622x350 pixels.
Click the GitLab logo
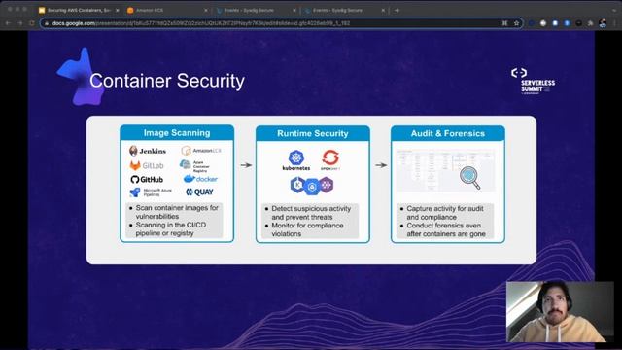pos(147,165)
